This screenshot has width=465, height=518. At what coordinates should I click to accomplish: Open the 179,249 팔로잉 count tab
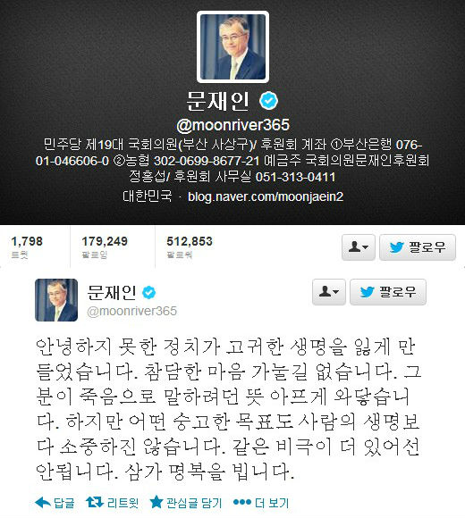pyautogui.click(x=105, y=246)
